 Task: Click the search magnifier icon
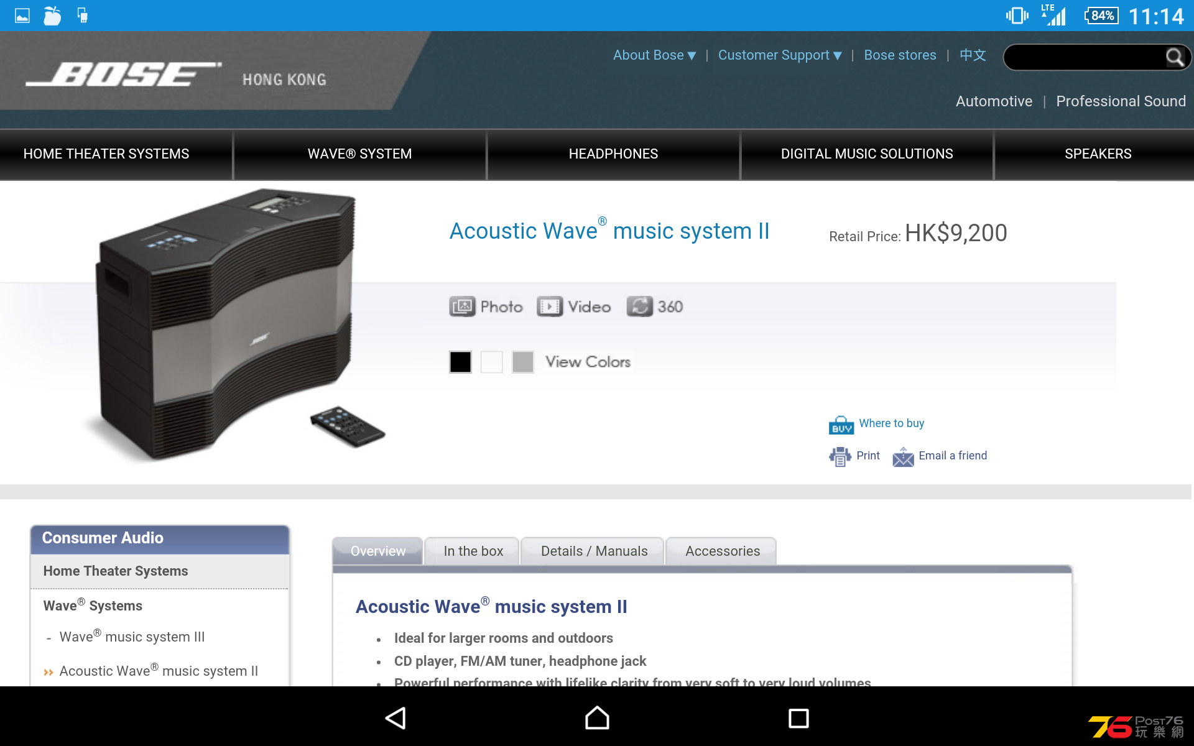point(1174,57)
